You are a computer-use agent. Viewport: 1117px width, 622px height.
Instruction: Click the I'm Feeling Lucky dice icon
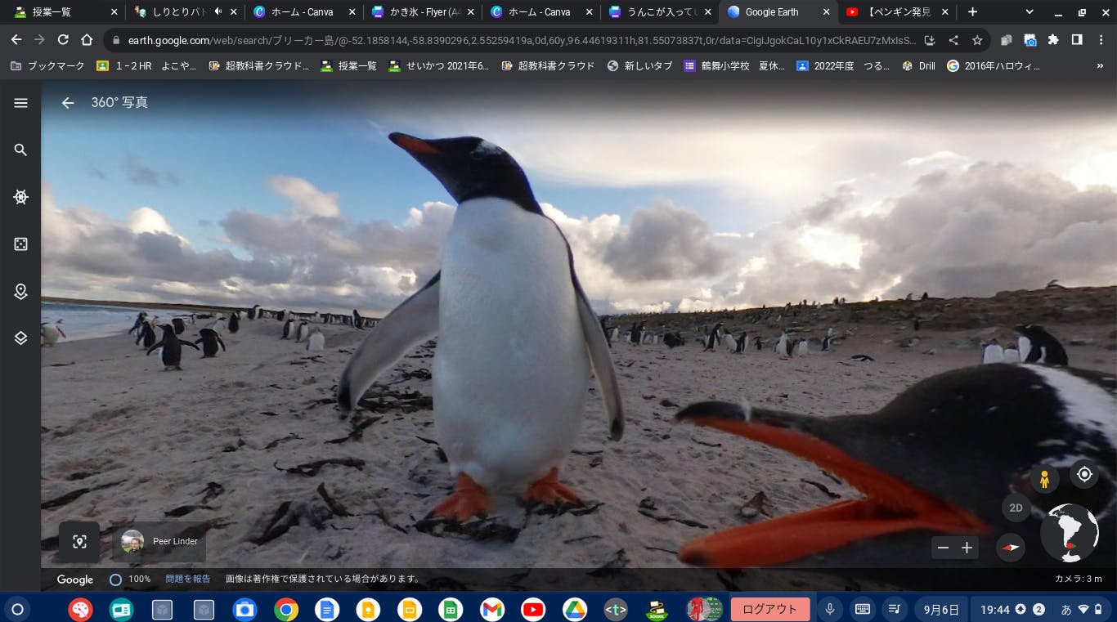coord(20,244)
